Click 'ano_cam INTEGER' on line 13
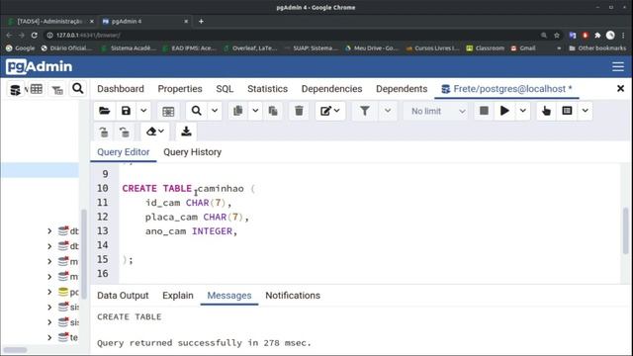The image size is (633, 356). (x=189, y=231)
